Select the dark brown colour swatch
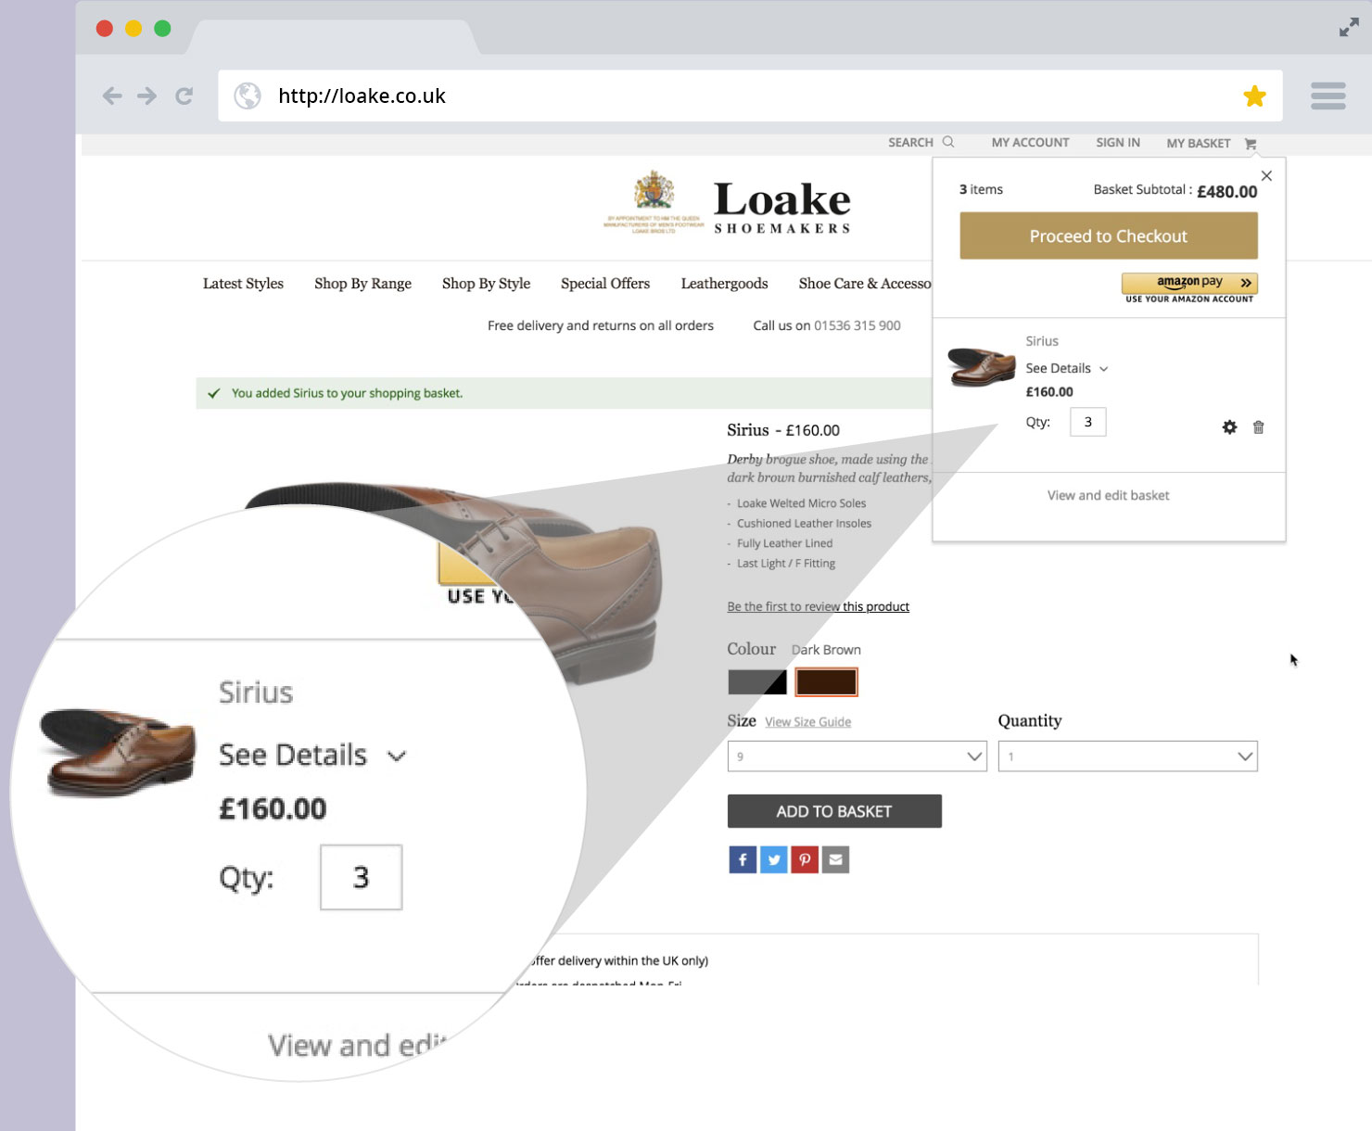Viewport: 1372px width, 1131px height. (x=826, y=682)
